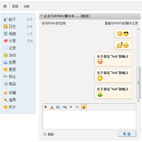Click the home icon in breadcrumb
142x142 pixels.
coord(5,6)
